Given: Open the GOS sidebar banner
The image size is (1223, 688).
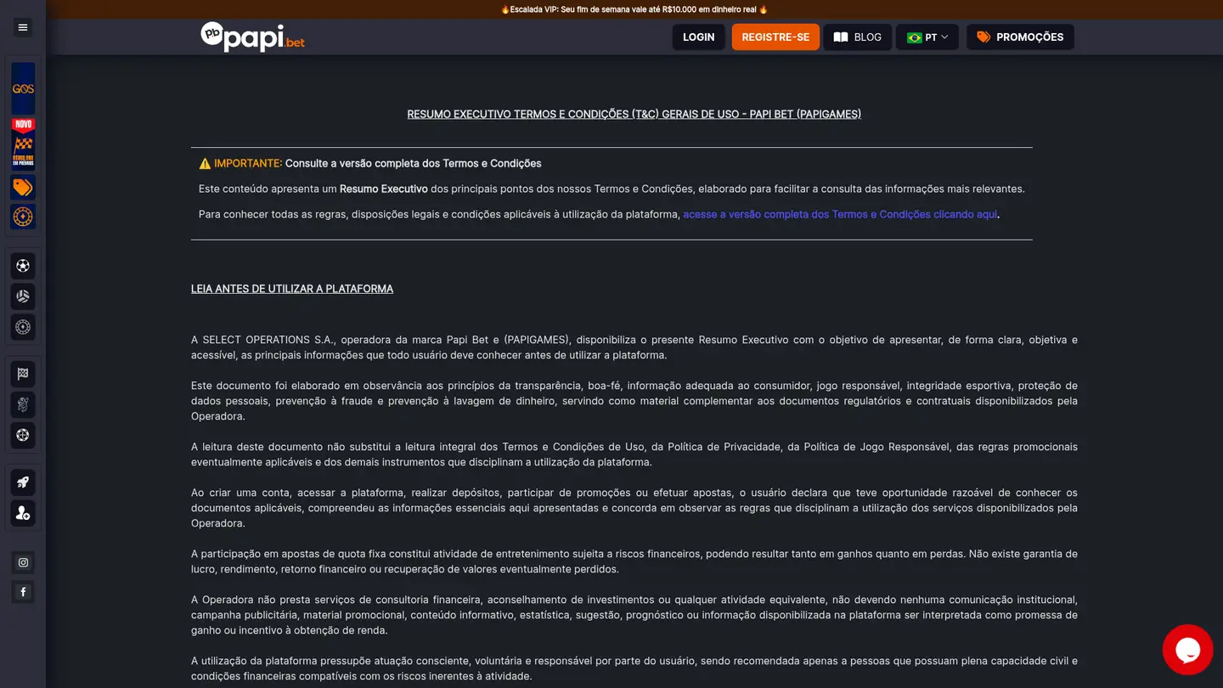Looking at the screenshot, I should point(23,88).
